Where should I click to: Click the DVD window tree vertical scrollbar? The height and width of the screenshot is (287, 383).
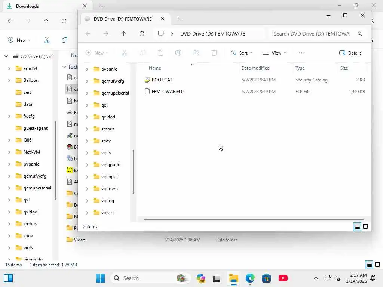tap(133, 172)
